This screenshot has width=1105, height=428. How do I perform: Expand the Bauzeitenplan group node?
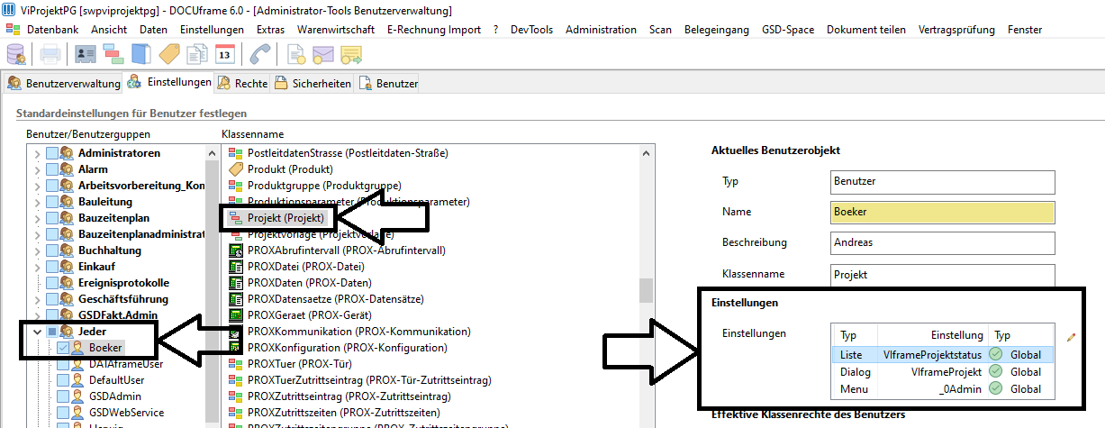(37, 217)
